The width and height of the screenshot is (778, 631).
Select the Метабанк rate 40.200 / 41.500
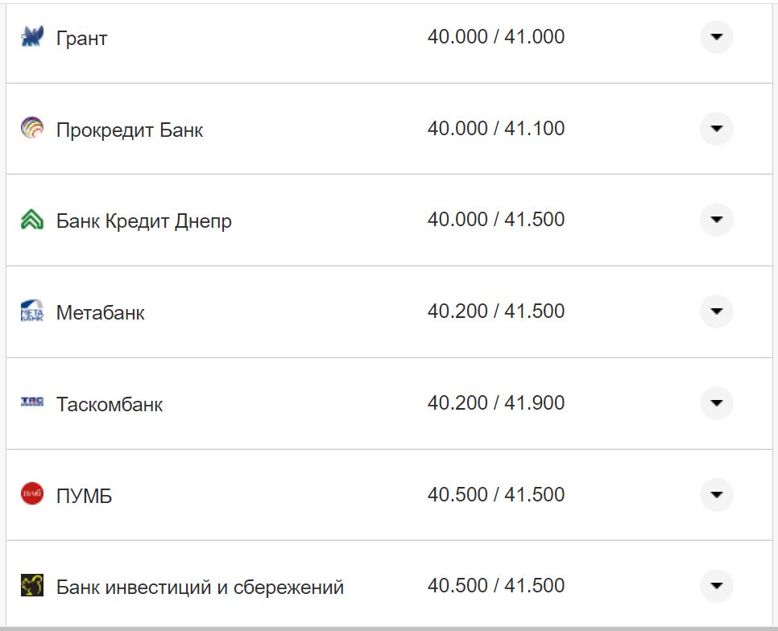[497, 311]
